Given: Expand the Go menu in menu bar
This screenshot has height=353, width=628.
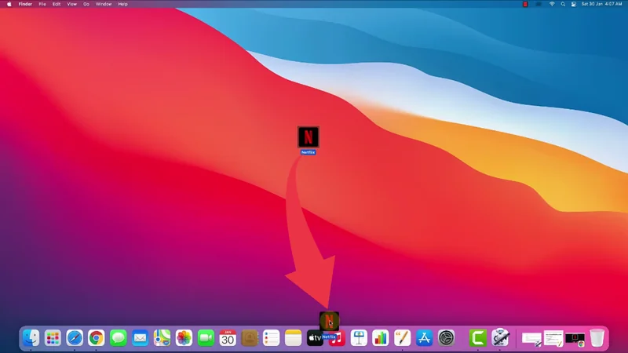Looking at the screenshot, I should point(86,4).
